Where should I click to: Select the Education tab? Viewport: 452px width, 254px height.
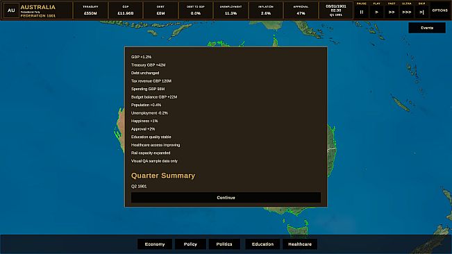[262, 244]
